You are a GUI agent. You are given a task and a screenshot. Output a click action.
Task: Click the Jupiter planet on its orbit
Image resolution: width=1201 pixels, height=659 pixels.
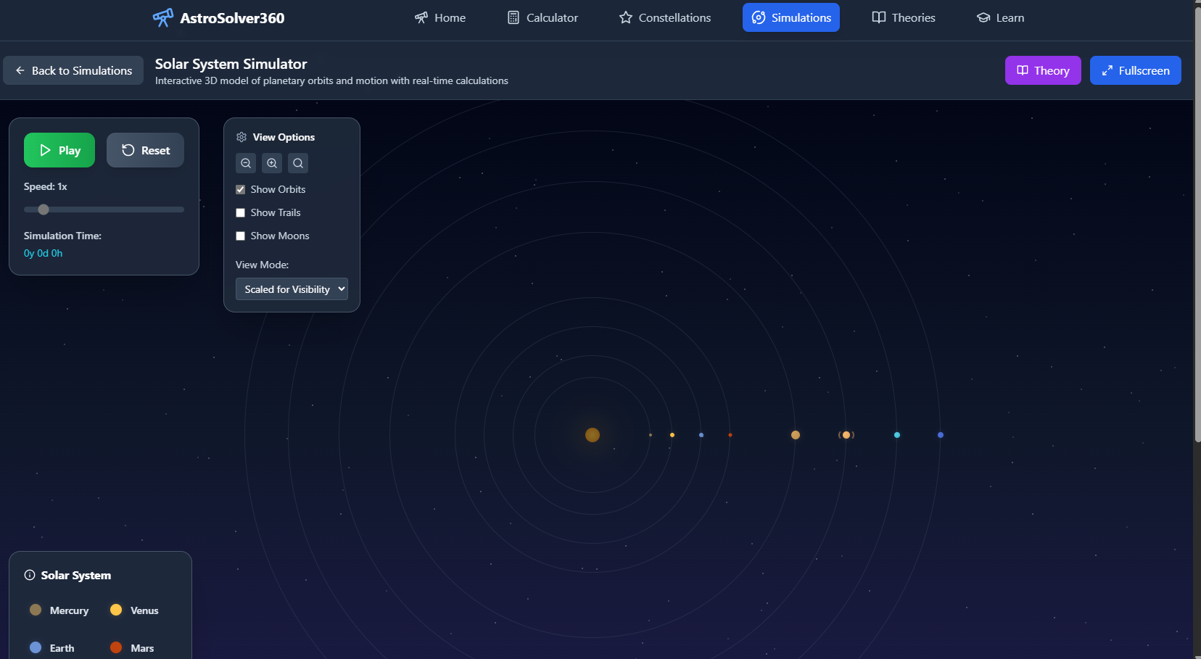796,435
